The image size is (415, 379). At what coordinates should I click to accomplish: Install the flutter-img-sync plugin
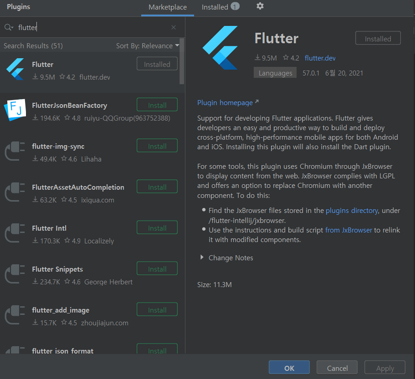tap(157, 146)
